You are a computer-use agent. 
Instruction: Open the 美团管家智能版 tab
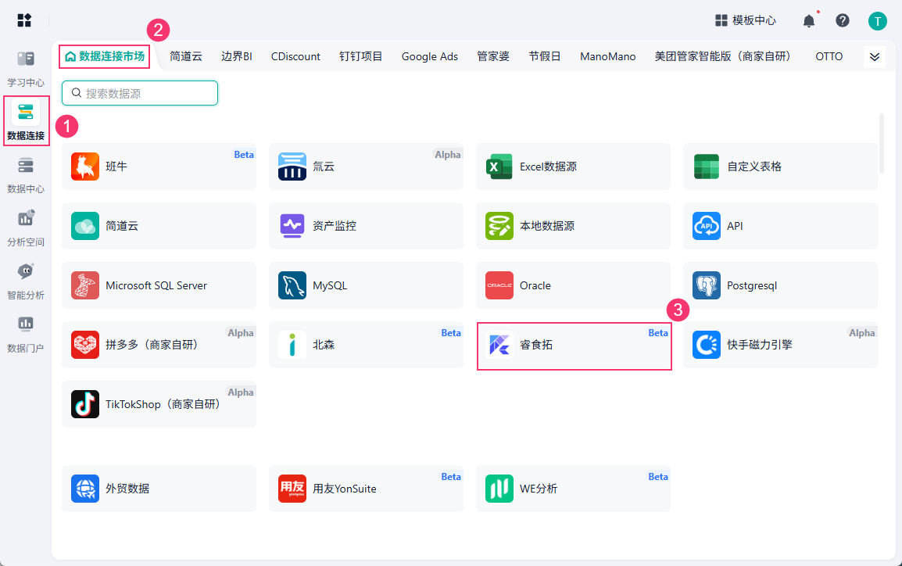[722, 56]
